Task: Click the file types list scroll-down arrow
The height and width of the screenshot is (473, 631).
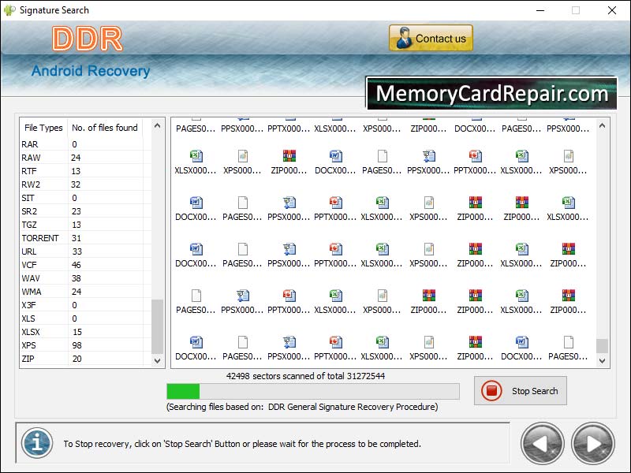Action: [x=157, y=360]
